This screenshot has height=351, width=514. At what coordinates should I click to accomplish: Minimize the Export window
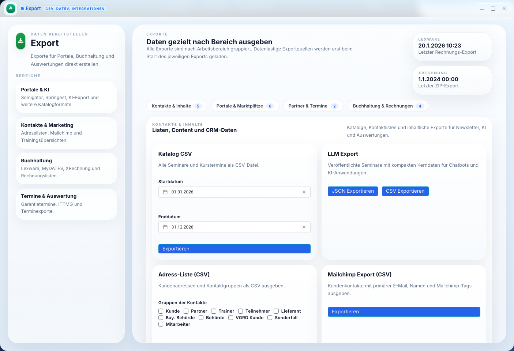pos(482,8)
